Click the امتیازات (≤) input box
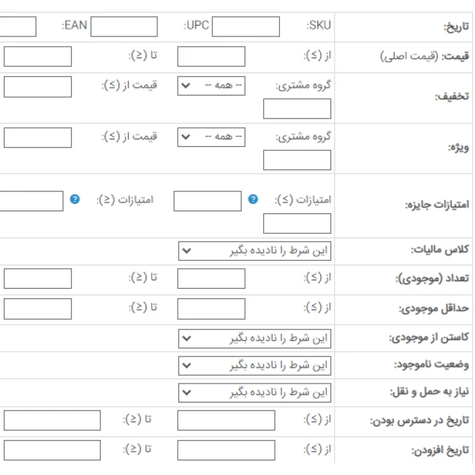 pos(207,201)
